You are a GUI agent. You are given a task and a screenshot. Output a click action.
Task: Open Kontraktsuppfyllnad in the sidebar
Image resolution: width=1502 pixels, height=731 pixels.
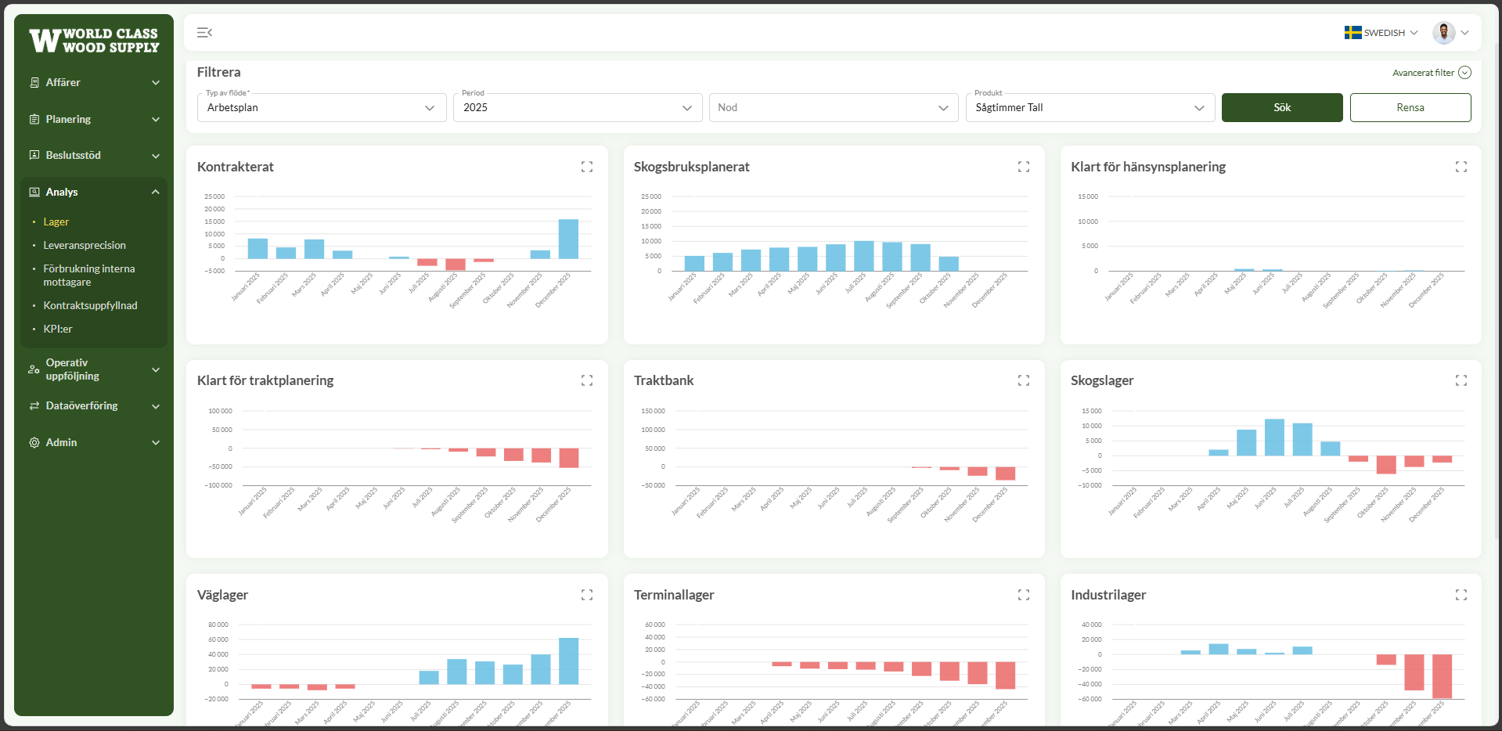90,305
